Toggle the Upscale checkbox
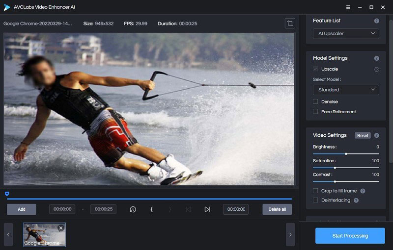 click(315, 69)
